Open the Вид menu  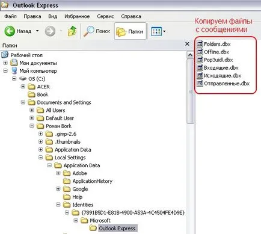(52, 16)
